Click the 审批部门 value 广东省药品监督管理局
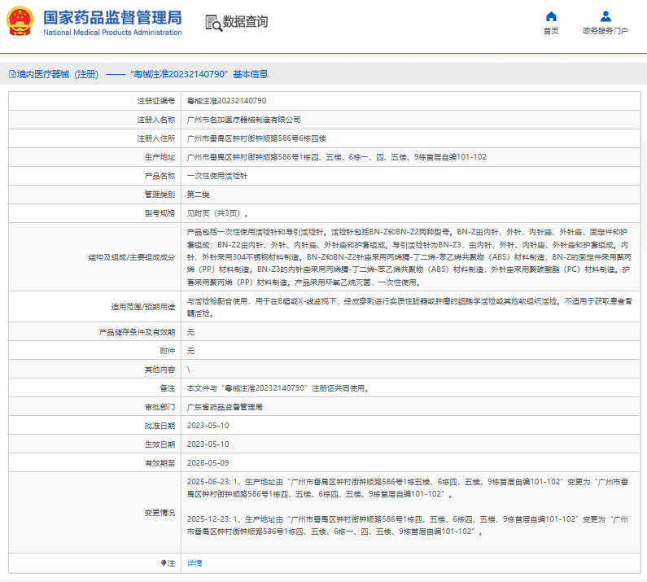Image resolution: width=647 pixels, height=582 pixels. (225, 406)
